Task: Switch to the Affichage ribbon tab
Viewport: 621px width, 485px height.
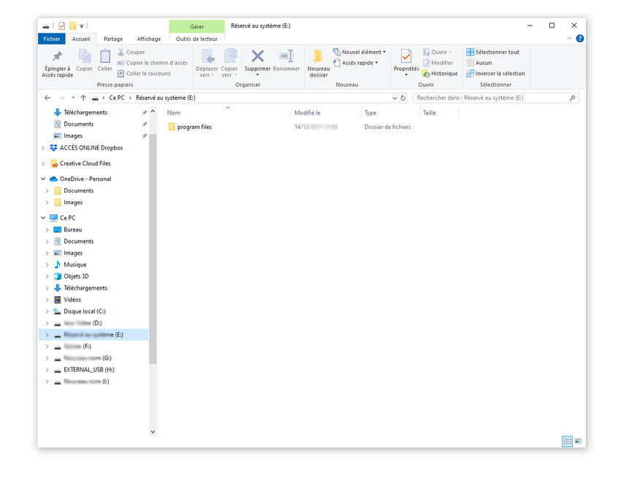Action: pyautogui.click(x=148, y=39)
